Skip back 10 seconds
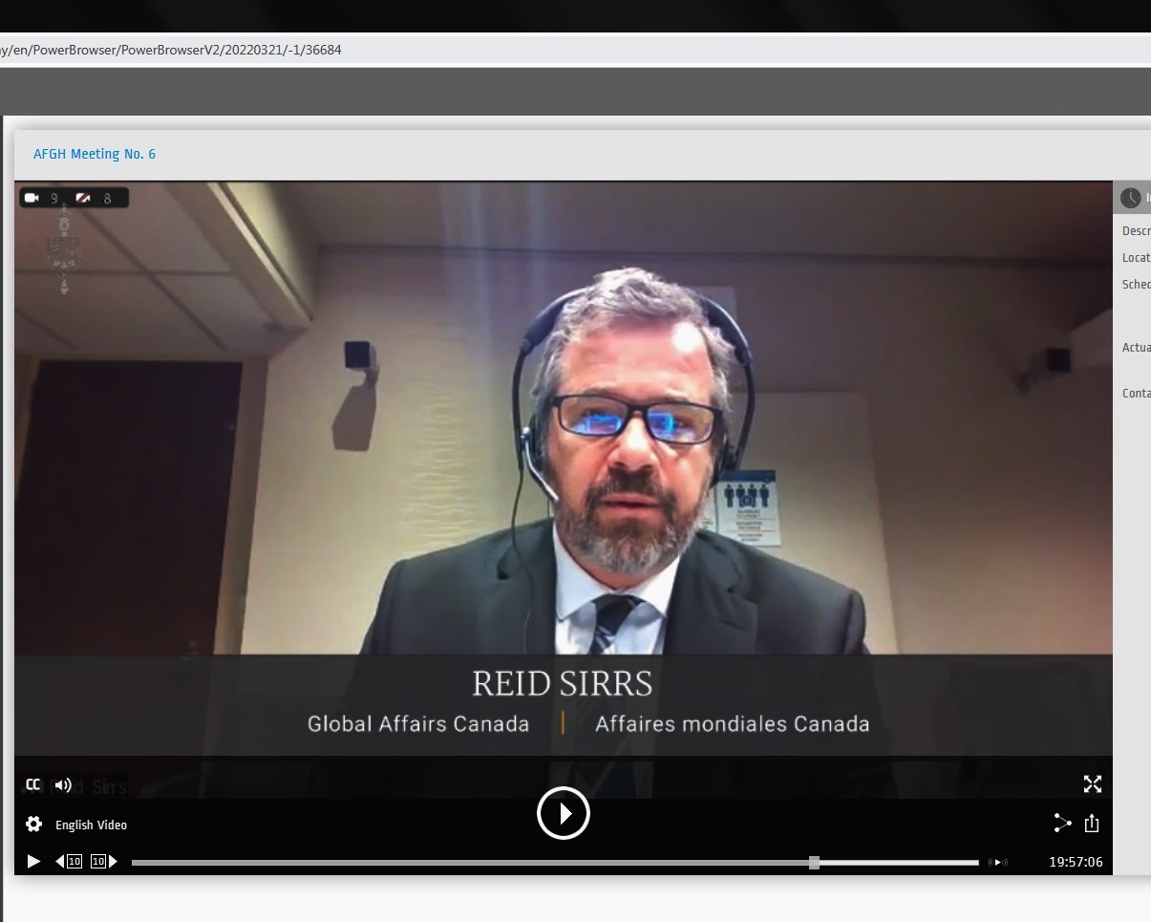This screenshot has height=922, width=1151. pyautogui.click(x=69, y=862)
